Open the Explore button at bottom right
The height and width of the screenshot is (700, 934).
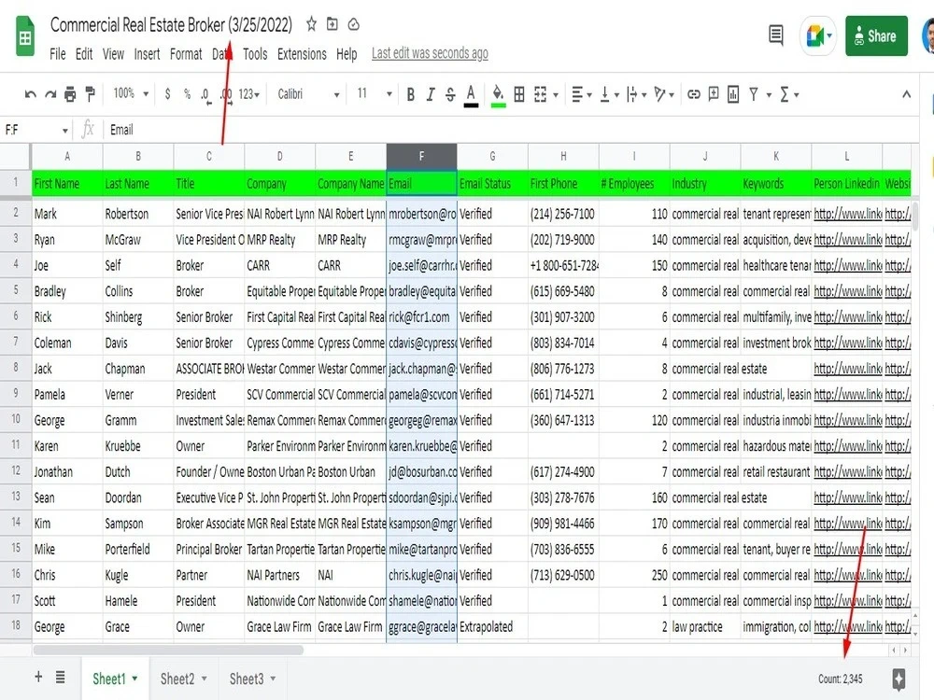coord(899,679)
